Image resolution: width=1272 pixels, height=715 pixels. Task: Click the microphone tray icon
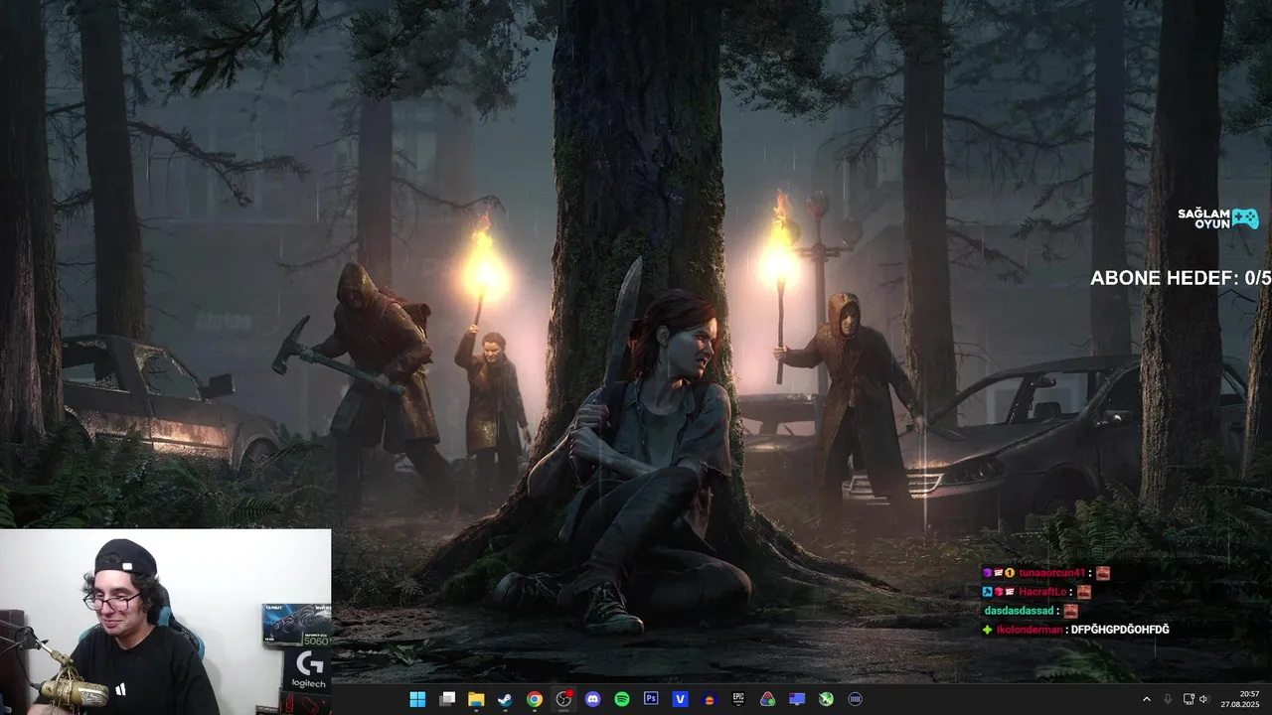click(x=1168, y=699)
